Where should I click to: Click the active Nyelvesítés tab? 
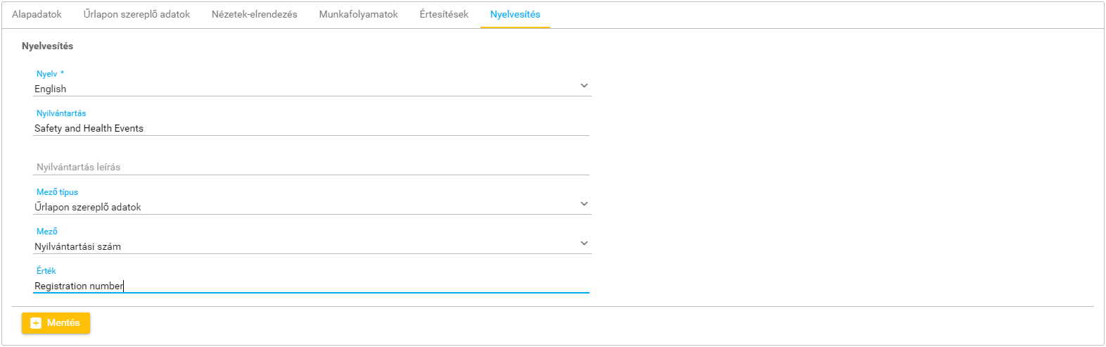point(515,14)
